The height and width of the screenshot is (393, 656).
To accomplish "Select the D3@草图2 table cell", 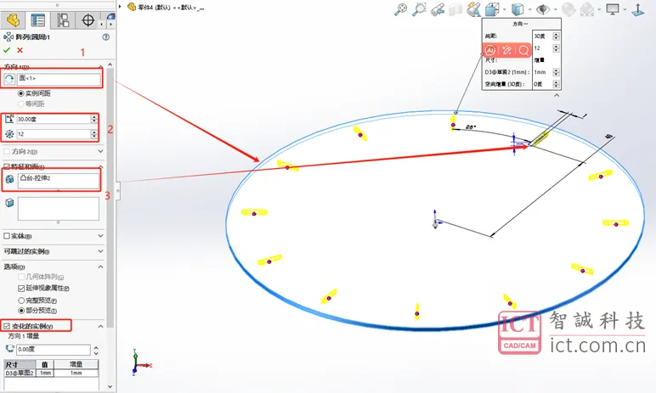I will pos(20,373).
